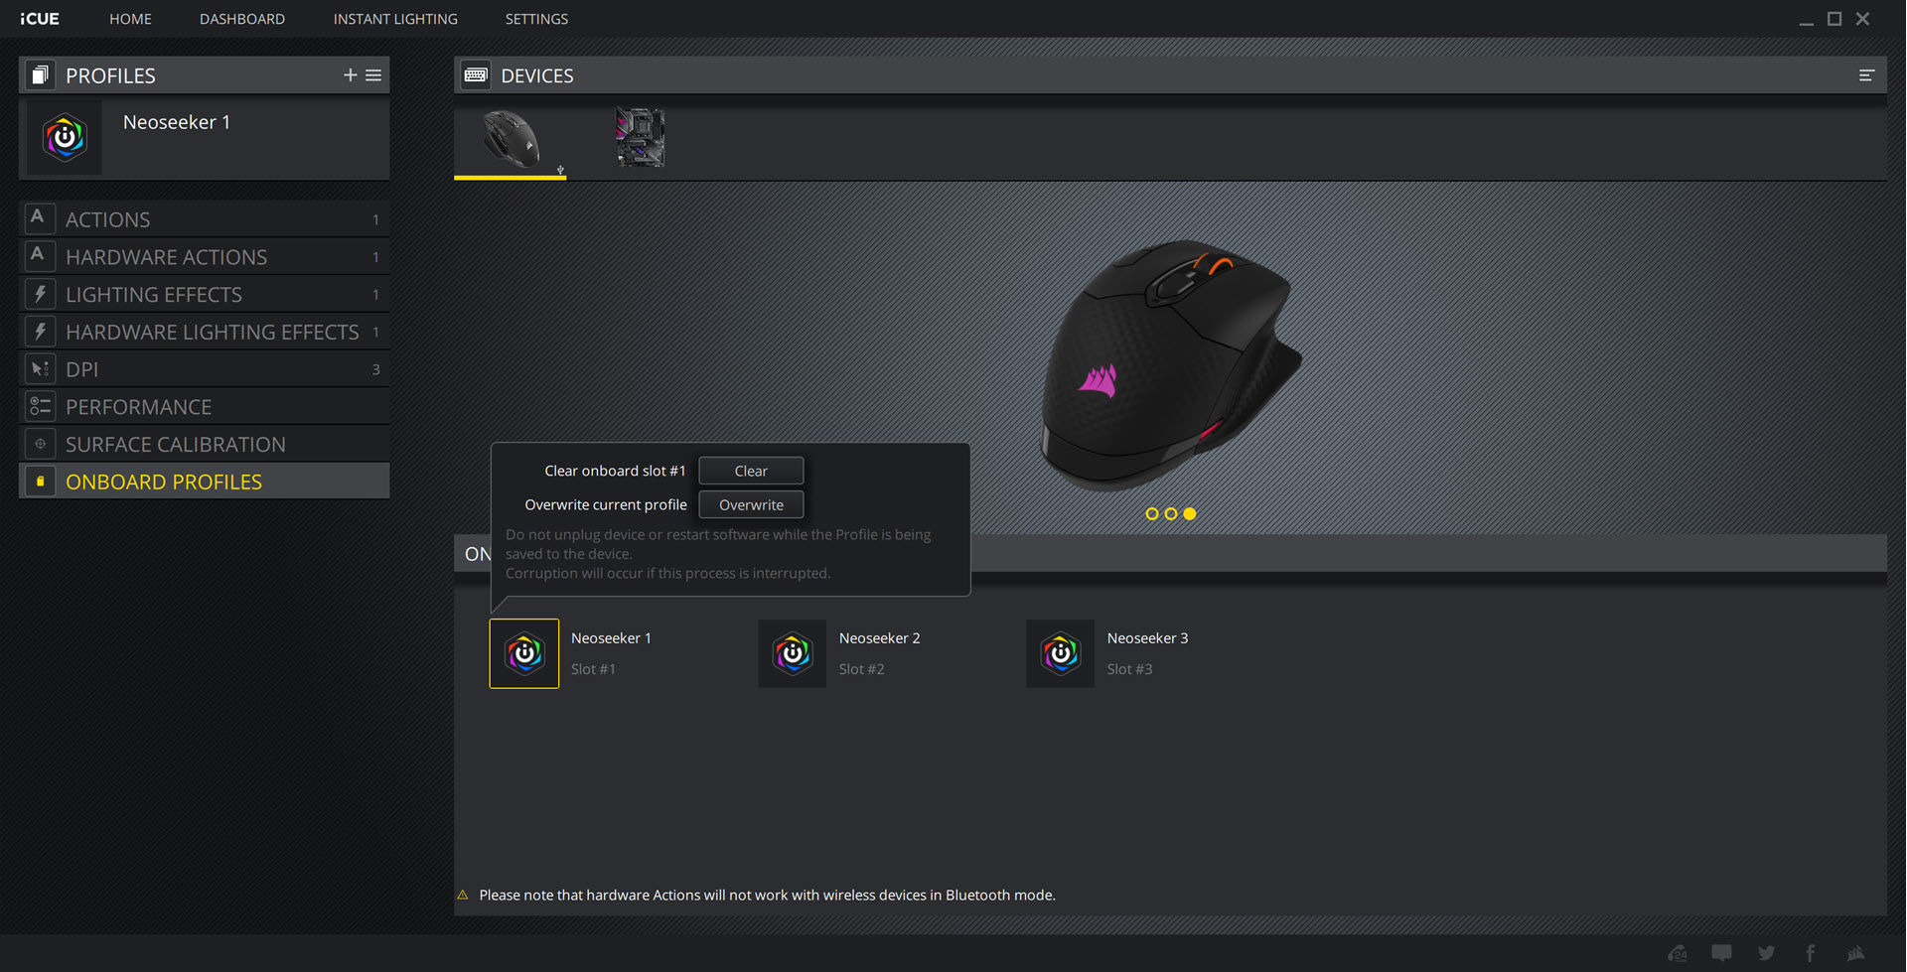Select the motherboard device tab

click(640, 138)
